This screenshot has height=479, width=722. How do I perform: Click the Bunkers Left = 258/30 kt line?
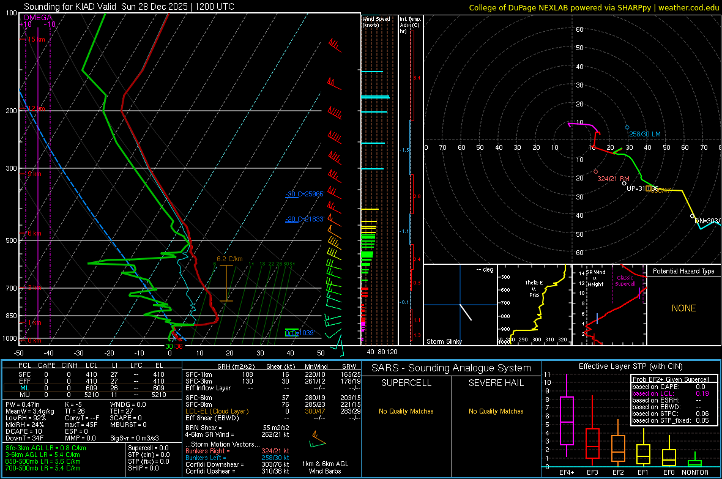(x=237, y=458)
